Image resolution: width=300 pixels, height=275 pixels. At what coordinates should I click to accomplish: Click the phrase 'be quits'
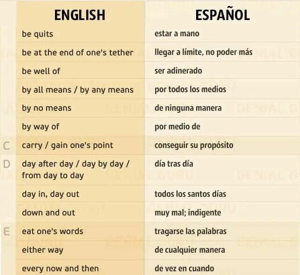(x=37, y=34)
